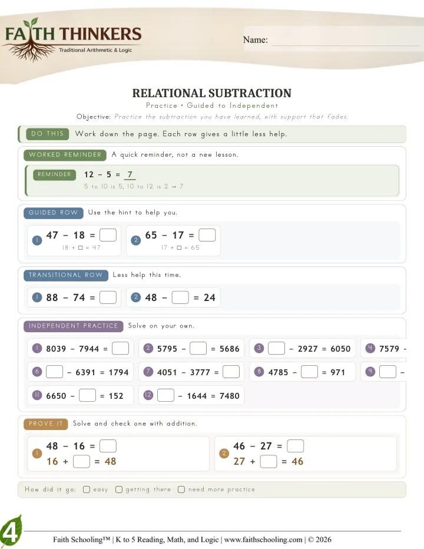Image resolution: width=424 pixels, height=549 pixels.
Task: Click the blank box in 48 − □ = 24
Action: coord(180,297)
